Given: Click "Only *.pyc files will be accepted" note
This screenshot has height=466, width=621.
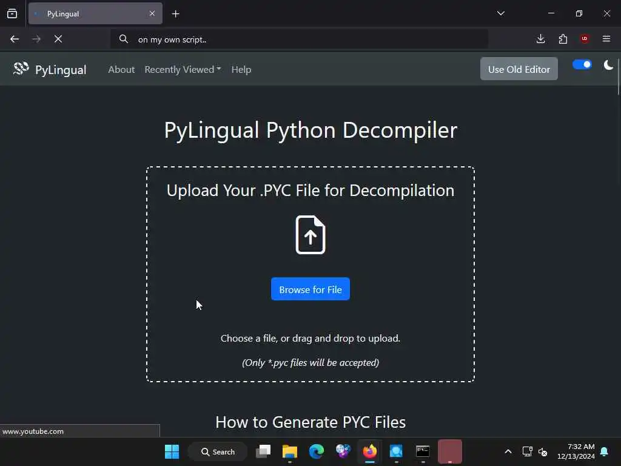Looking at the screenshot, I should 310,363.
